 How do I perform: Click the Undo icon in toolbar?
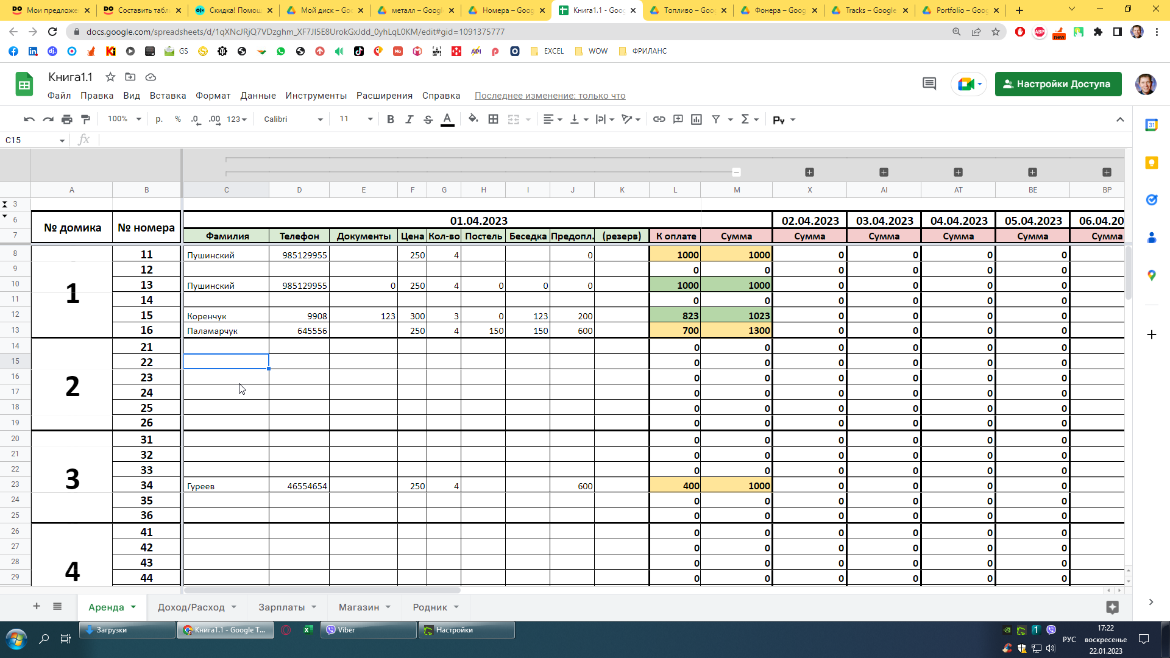pos(29,119)
